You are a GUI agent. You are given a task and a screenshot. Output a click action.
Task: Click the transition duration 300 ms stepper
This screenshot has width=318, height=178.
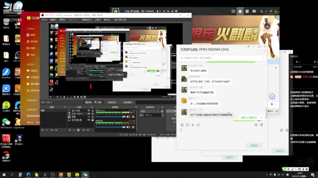coord(162,115)
